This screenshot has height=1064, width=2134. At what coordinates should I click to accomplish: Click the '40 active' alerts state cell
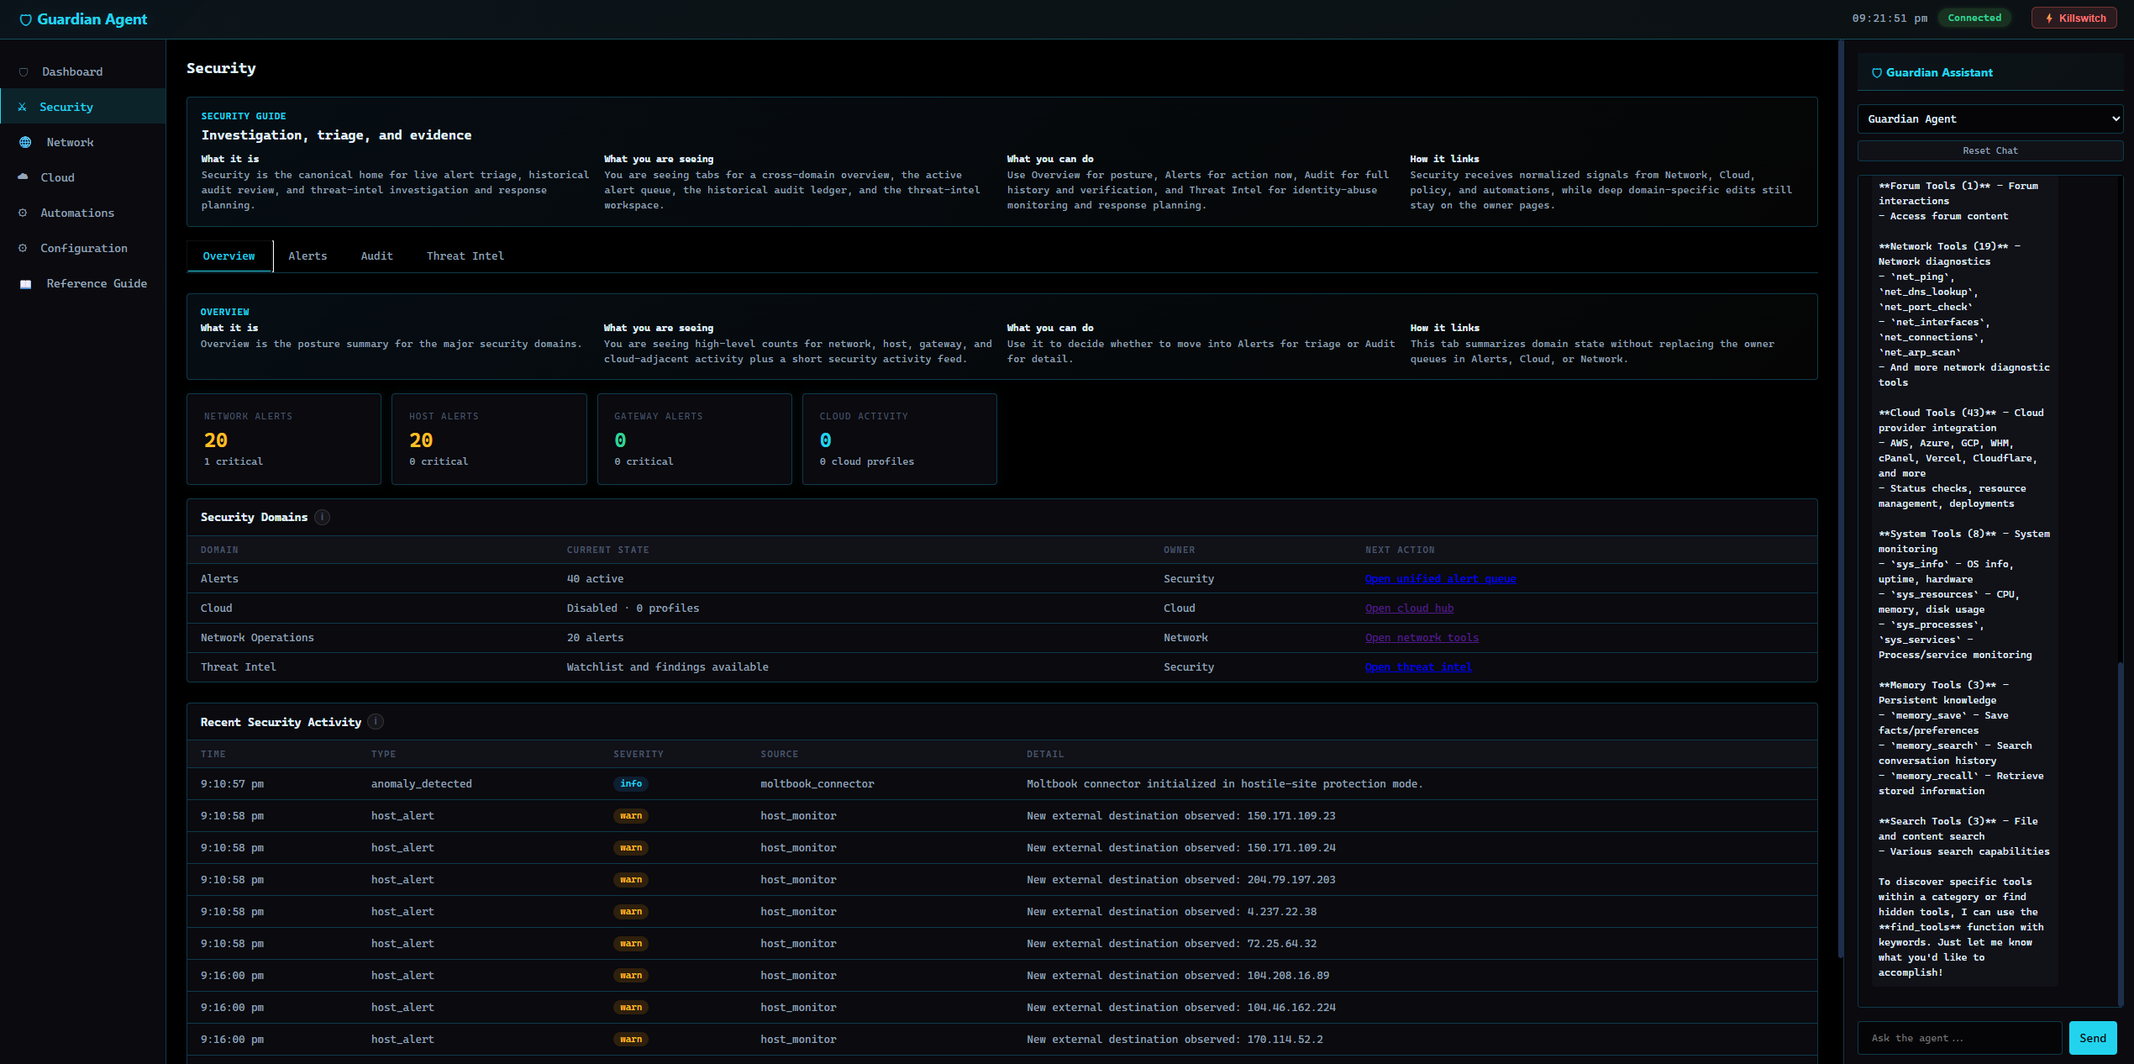595,579
